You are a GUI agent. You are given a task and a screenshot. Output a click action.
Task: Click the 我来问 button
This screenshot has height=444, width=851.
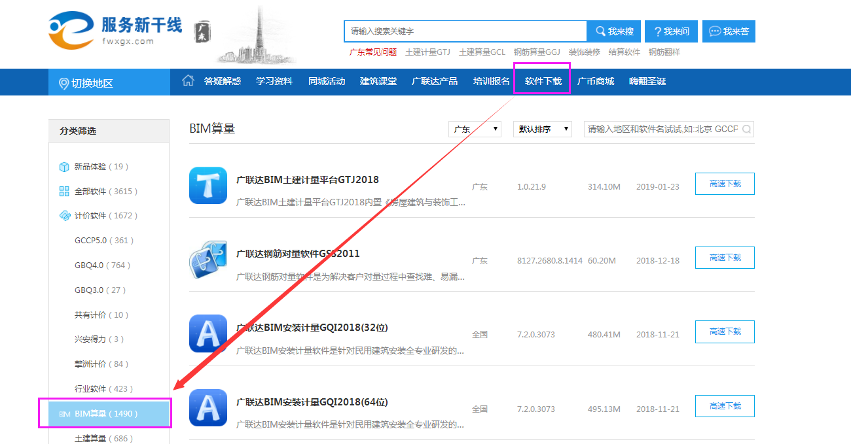tap(671, 31)
